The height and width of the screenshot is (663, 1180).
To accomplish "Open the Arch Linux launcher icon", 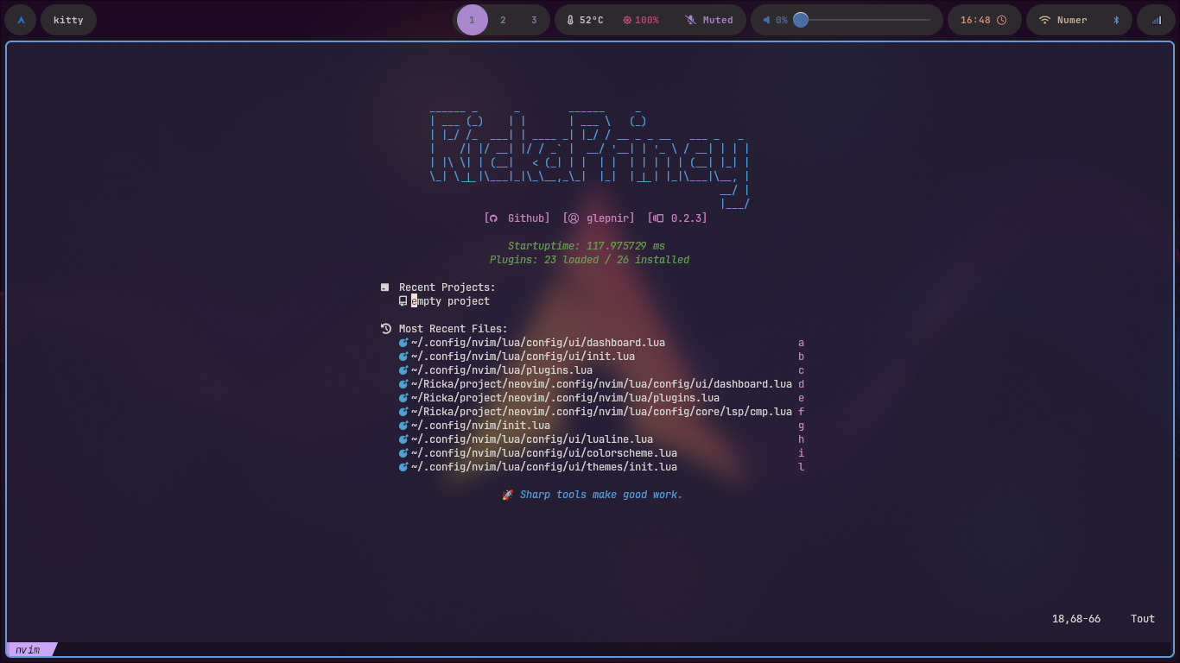I will point(21,20).
